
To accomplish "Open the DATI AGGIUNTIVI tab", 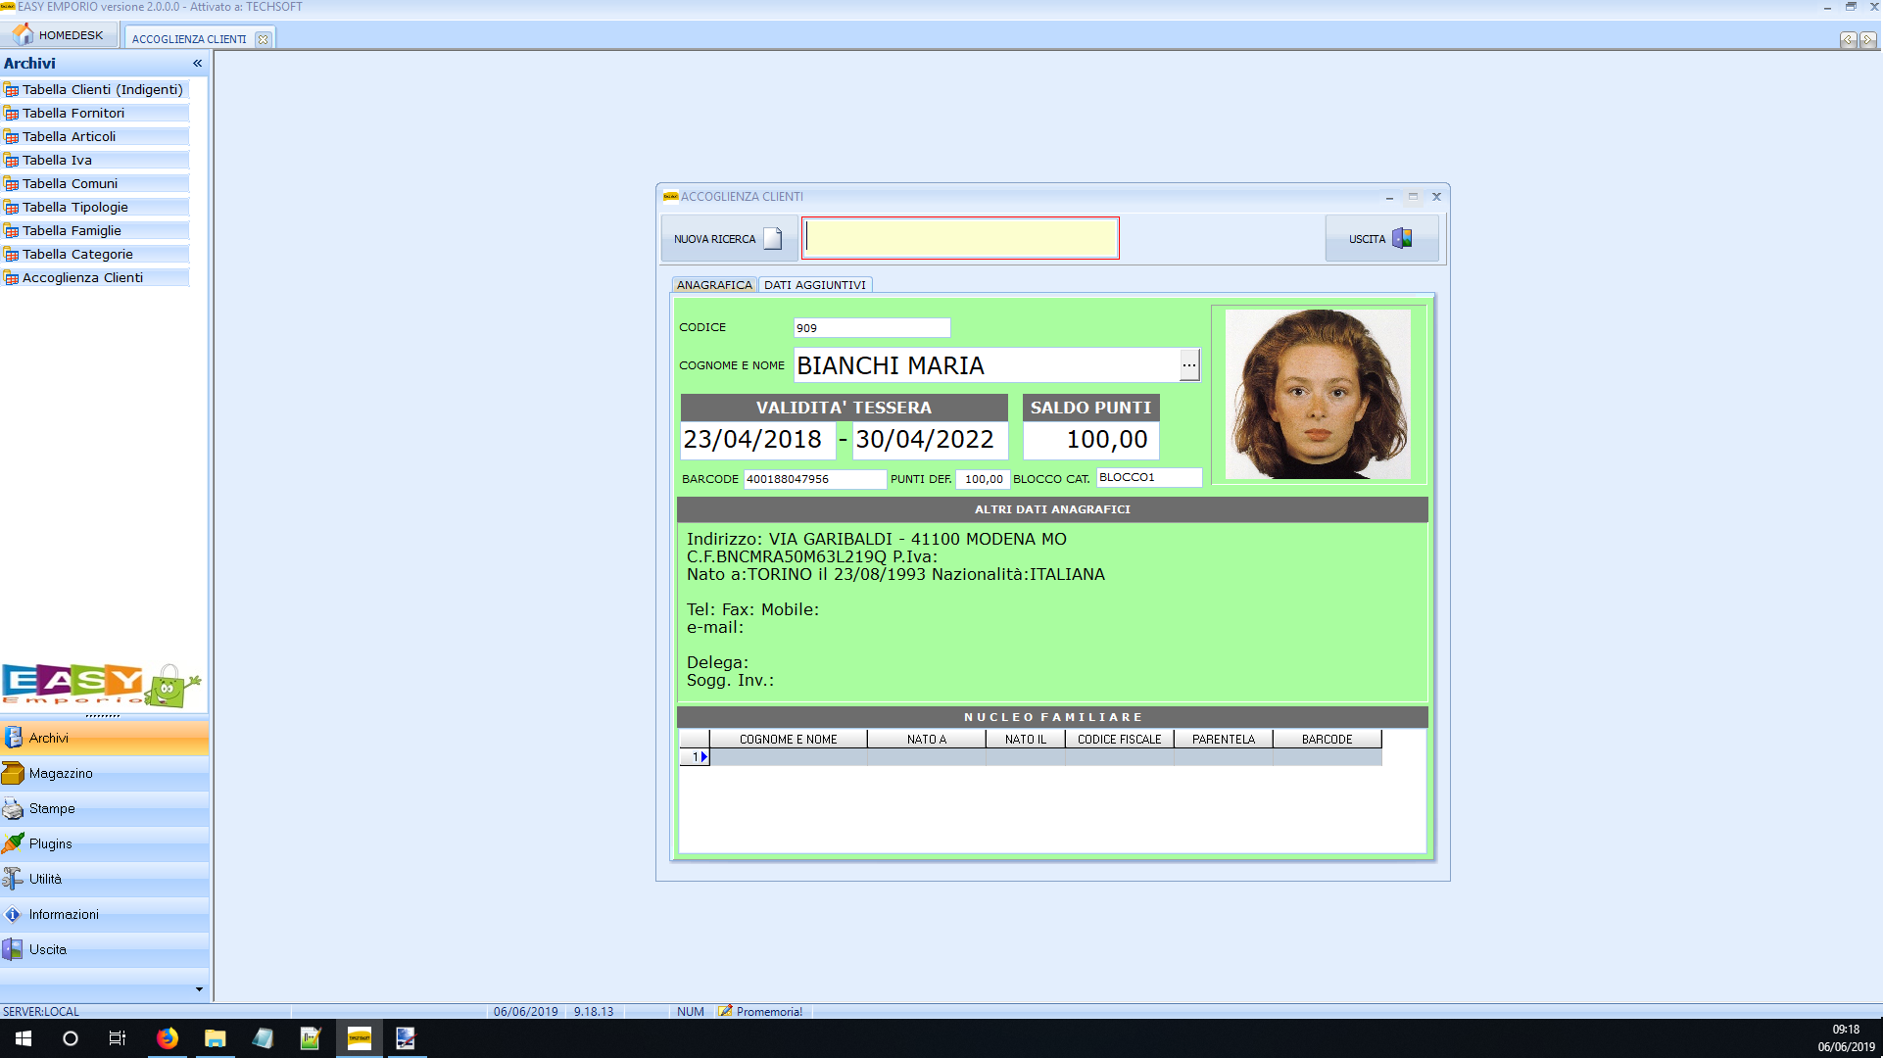I will click(x=815, y=285).
